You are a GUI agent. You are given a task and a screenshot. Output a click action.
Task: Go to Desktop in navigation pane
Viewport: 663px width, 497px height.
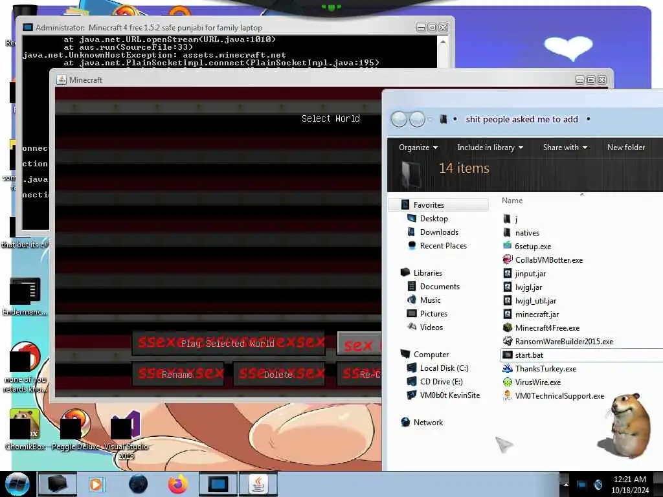click(433, 219)
